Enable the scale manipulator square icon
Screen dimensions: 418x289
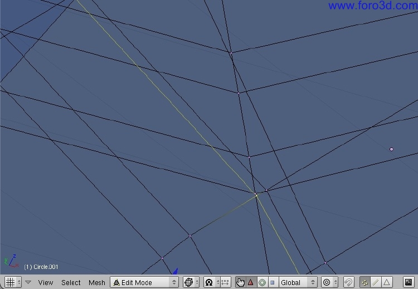[x=273, y=282]
